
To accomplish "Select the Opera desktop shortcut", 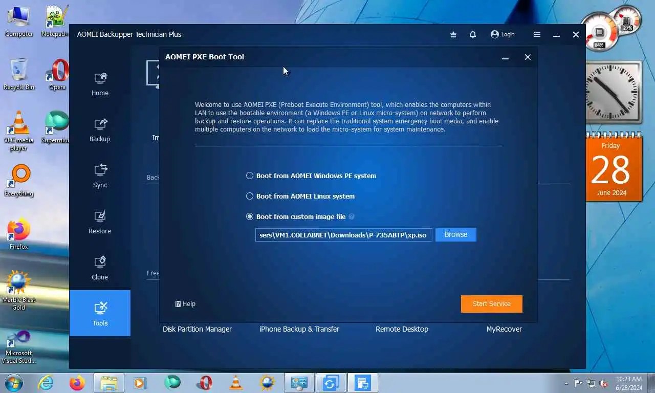I will pos(57,74).
